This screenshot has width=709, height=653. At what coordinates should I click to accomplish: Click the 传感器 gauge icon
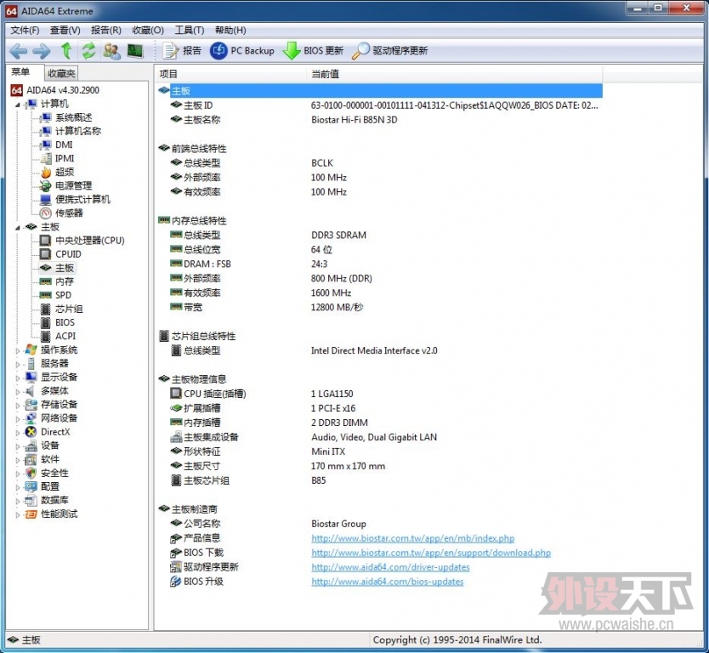coord(46,213)
